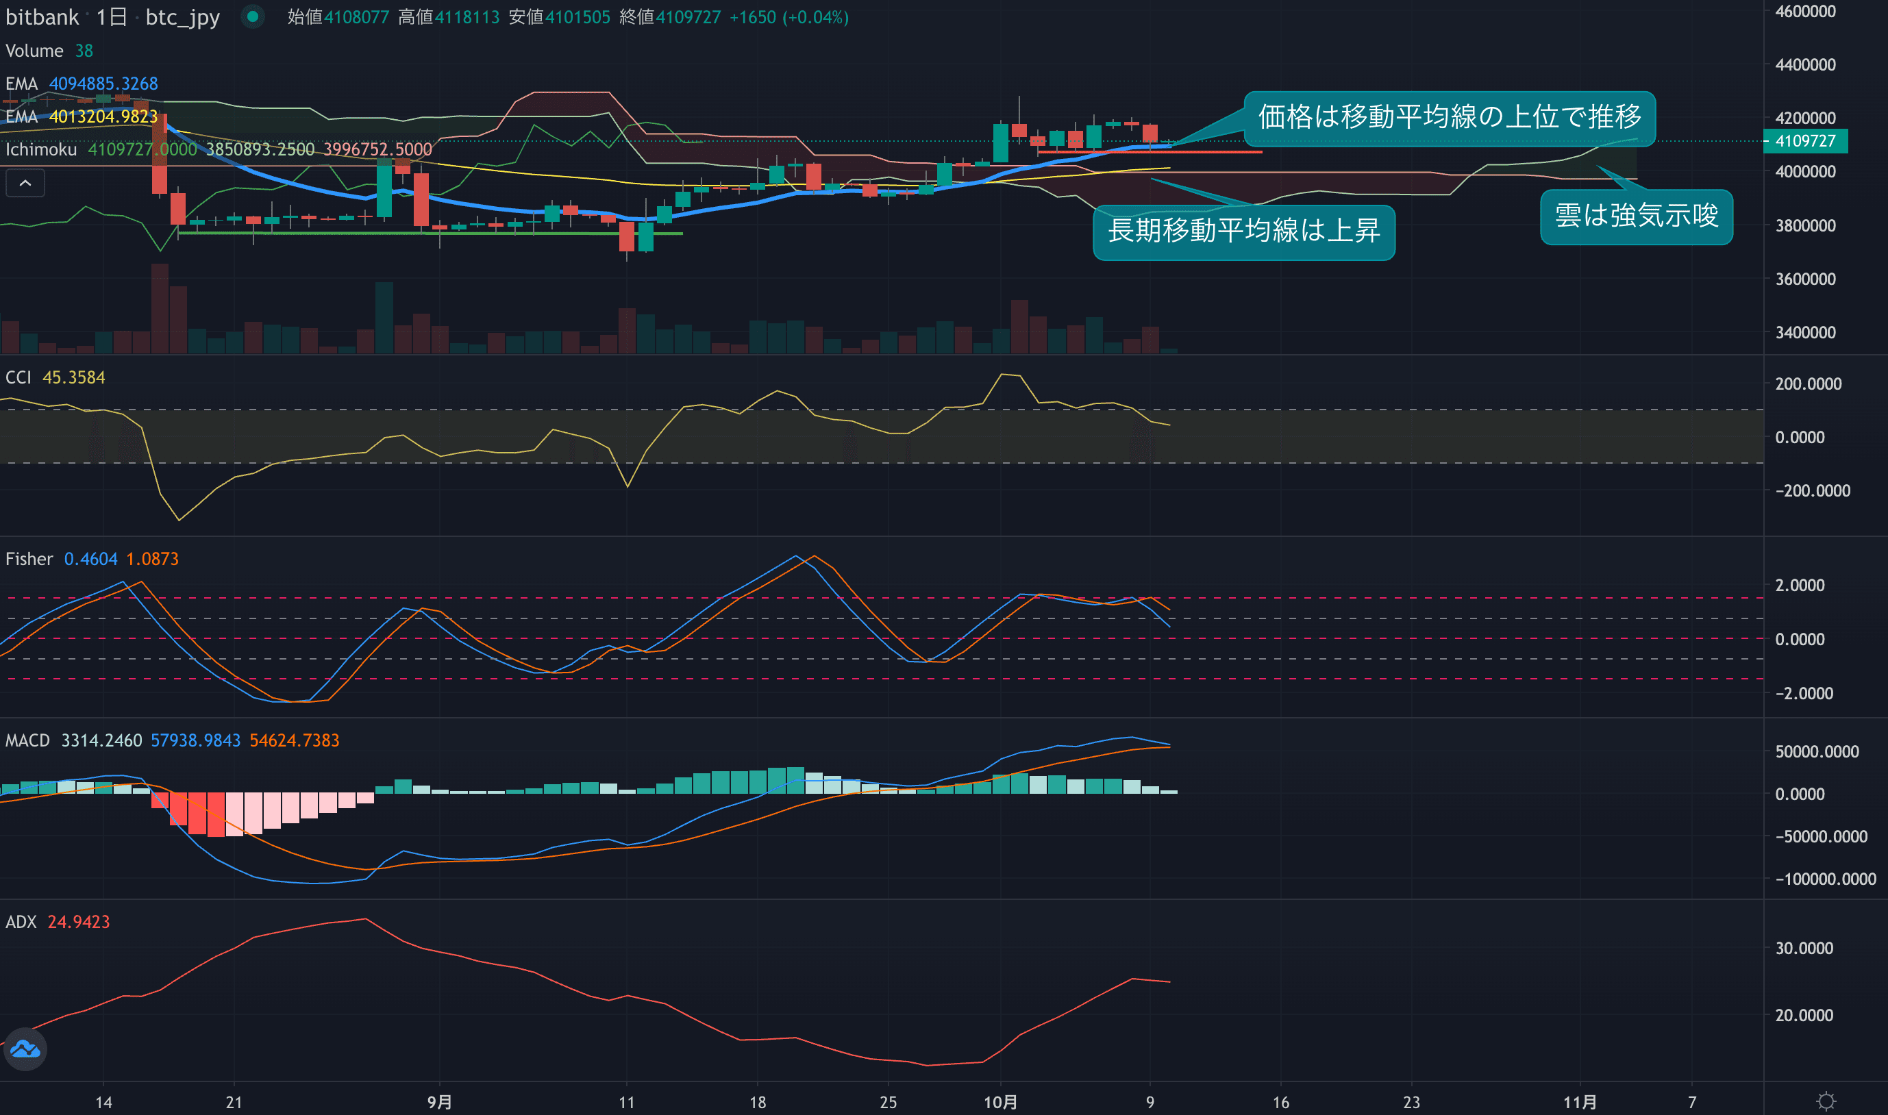Click the CCI indicator label
Screen dimensions: 1888x1115
pyautogui.click(x=18, y=377)
